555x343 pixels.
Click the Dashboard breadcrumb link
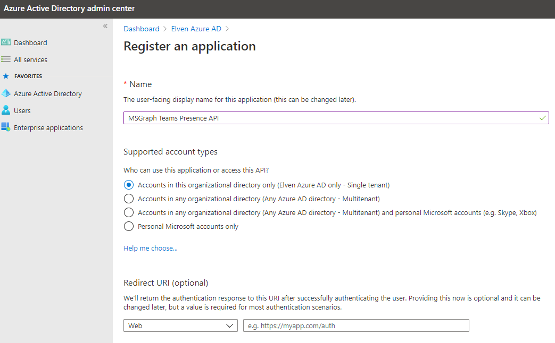141,29
